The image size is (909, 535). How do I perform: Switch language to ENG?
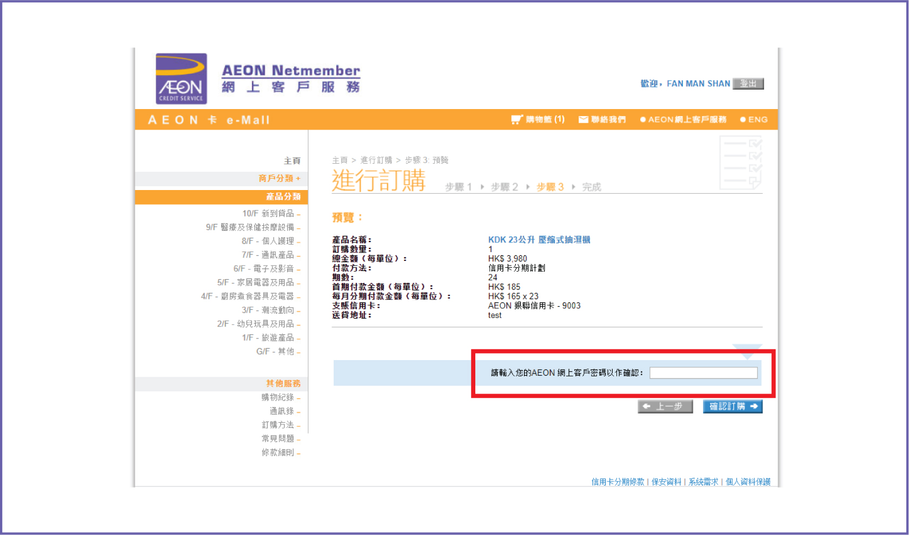tap(754, 119)
